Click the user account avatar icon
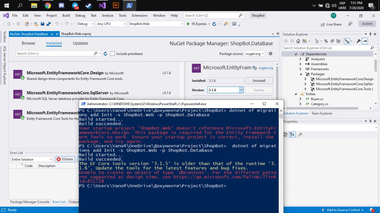 coord(333,15)
